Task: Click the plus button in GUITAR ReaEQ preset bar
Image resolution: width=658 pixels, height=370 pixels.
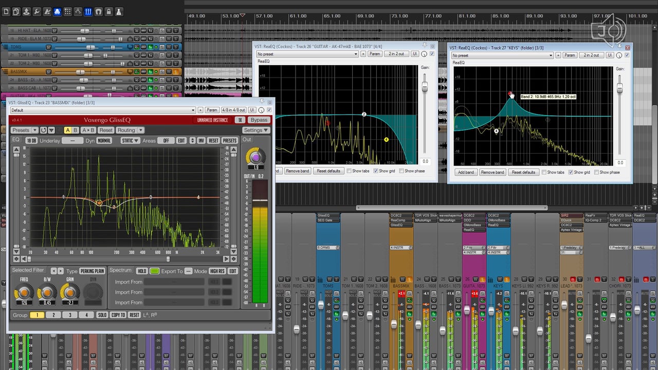Action: click(363, 54)
